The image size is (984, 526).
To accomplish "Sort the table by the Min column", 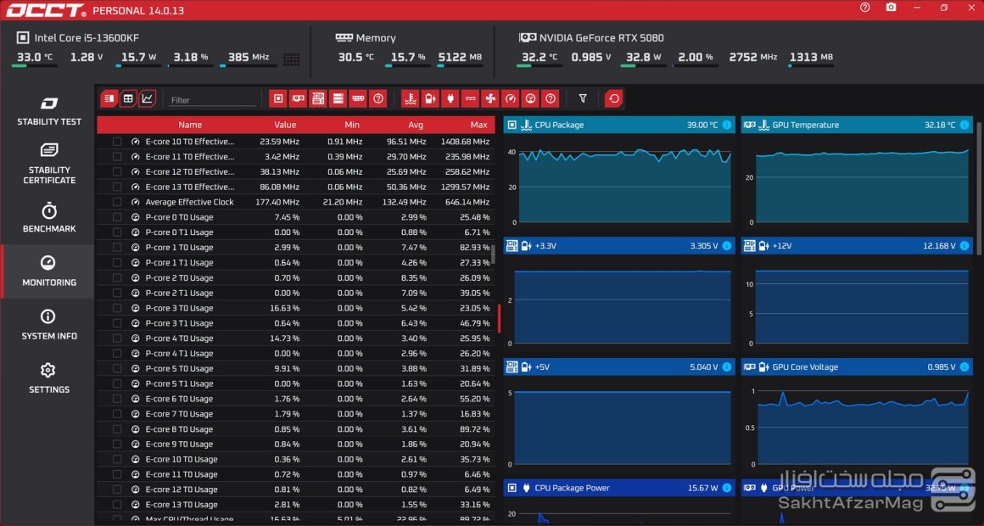I will tap(352, 125).
